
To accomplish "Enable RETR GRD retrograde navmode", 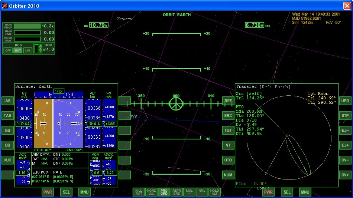I will (x=176, y=192).
